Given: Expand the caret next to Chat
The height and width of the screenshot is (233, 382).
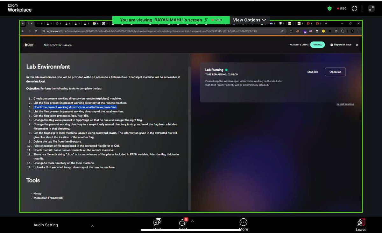Looking at the screenshot, I should (192, 221).
